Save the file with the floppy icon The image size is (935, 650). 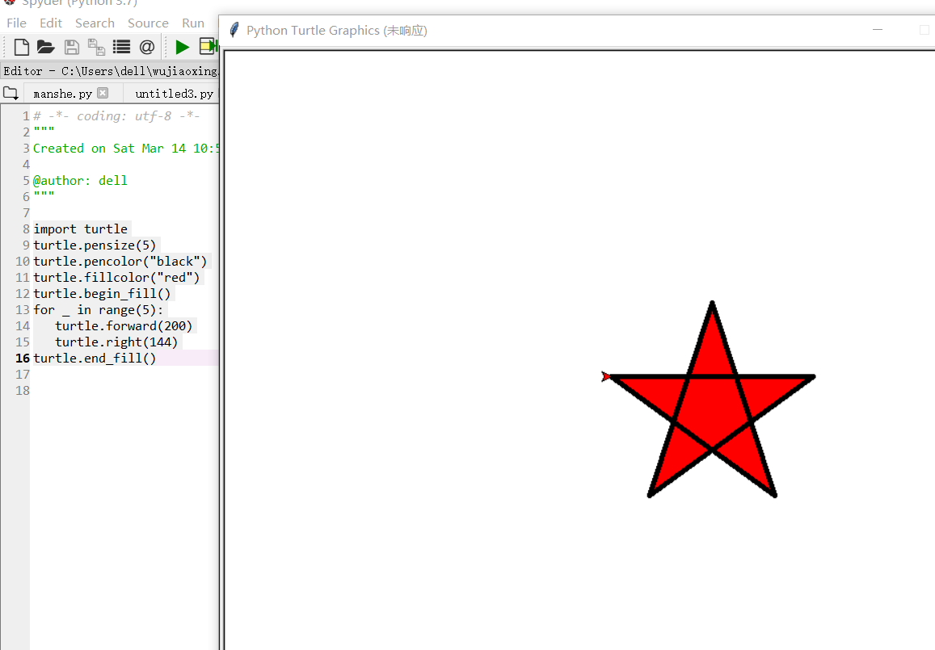tap(72, 47)
